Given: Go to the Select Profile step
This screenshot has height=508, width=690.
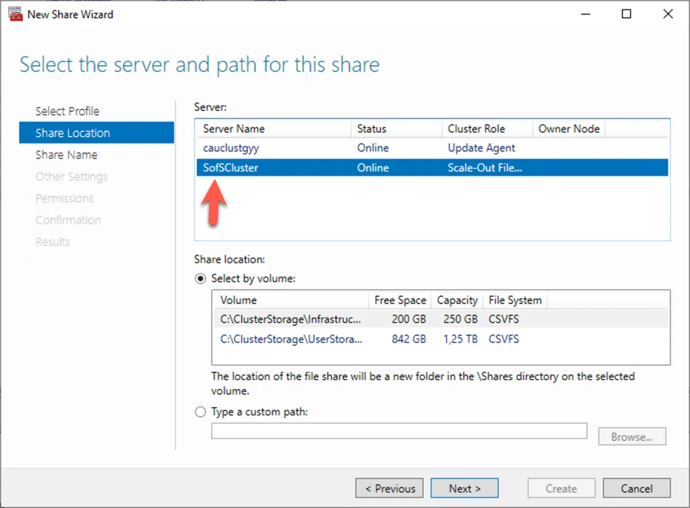Looking at the screenshot, I should coord(67,111).
